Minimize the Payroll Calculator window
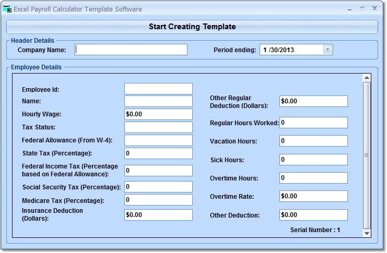The image size is (387, 253). [x=349, y=9]
